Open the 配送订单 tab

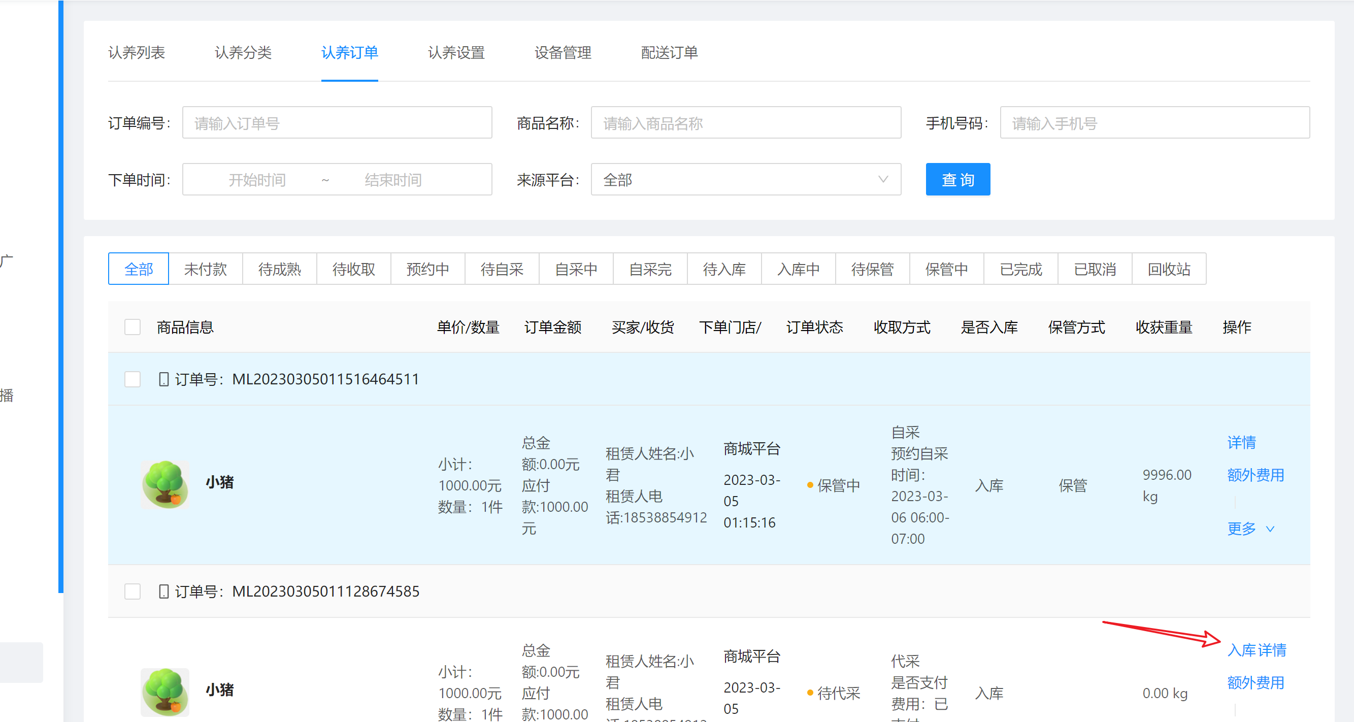(x=669, y=53)
